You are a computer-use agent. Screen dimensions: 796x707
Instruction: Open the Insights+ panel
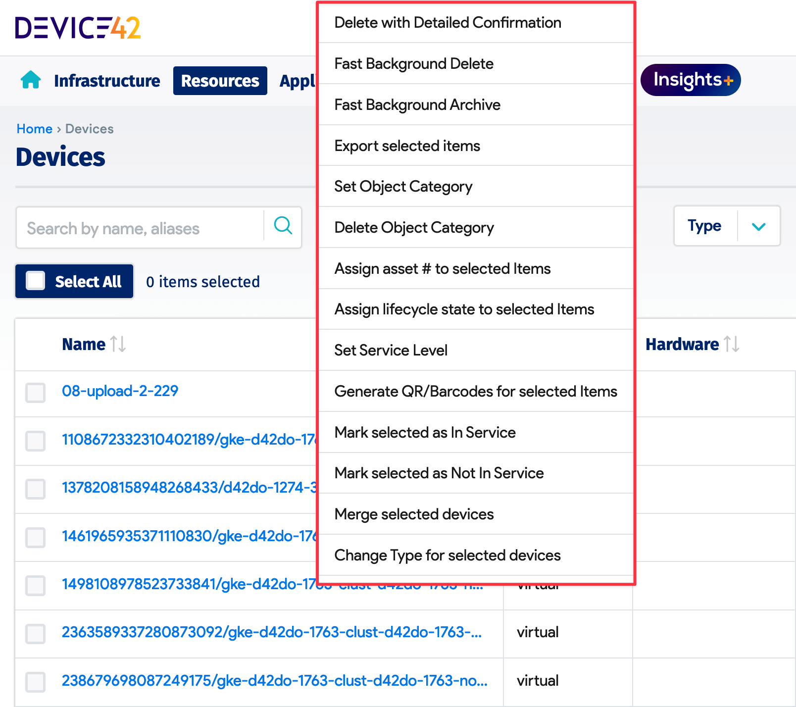click(x=690, y=80)
